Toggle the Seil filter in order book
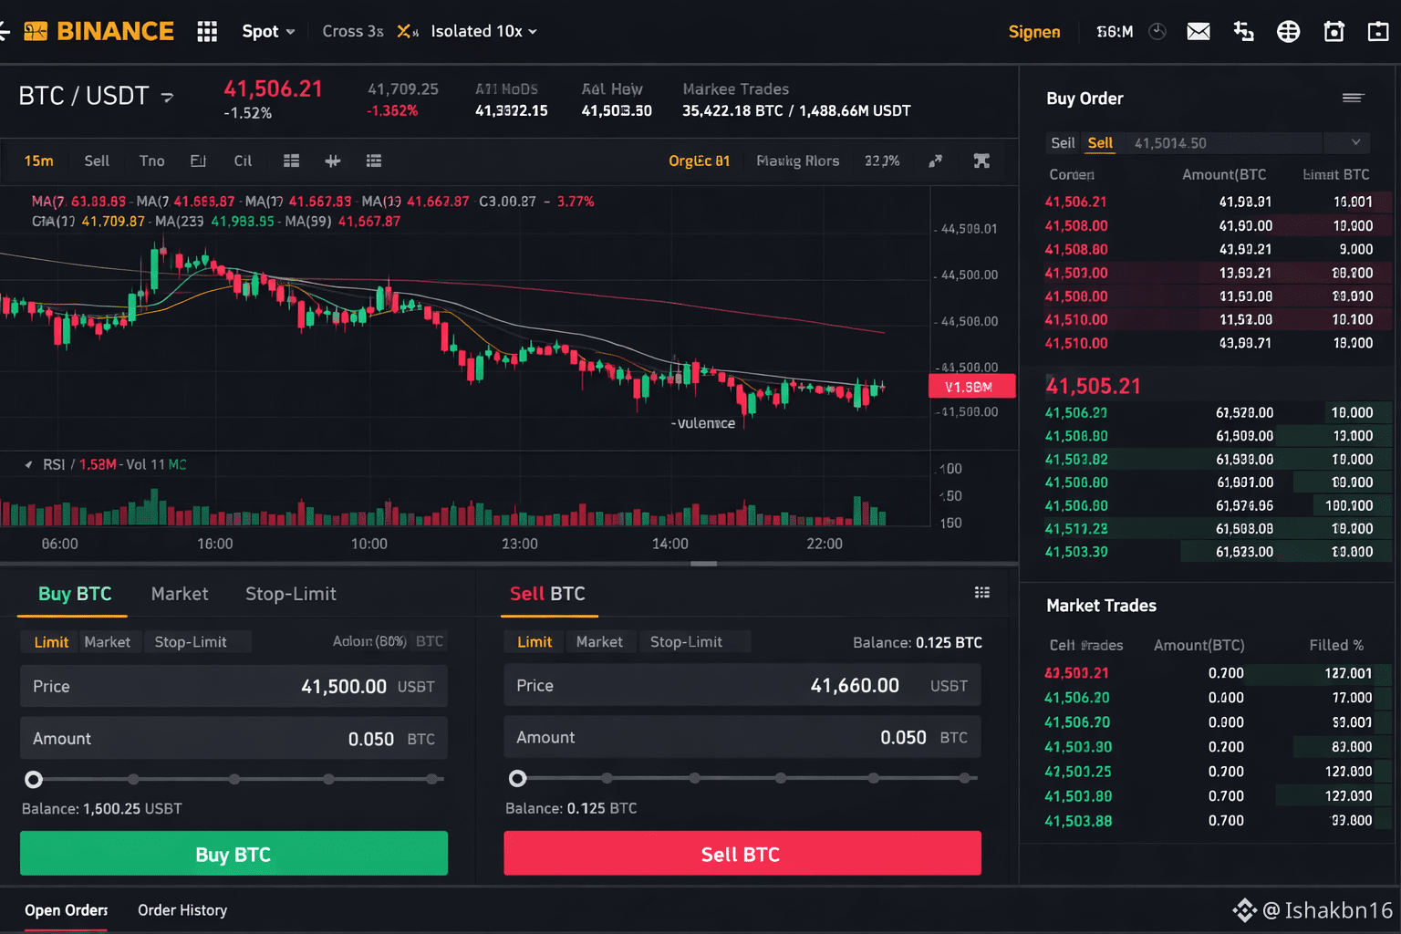 coord(1063,143)
